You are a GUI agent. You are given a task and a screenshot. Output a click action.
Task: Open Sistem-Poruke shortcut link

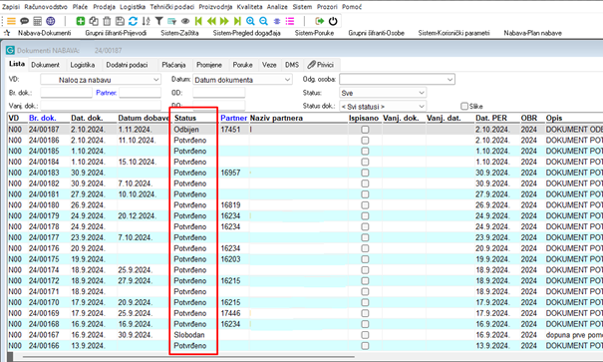click(314, 33)
